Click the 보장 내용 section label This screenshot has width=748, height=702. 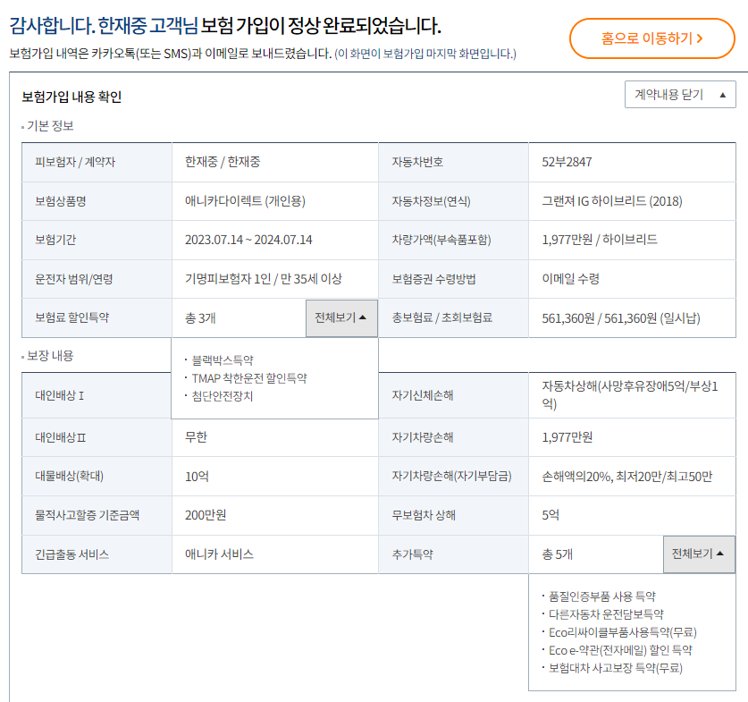50,355
